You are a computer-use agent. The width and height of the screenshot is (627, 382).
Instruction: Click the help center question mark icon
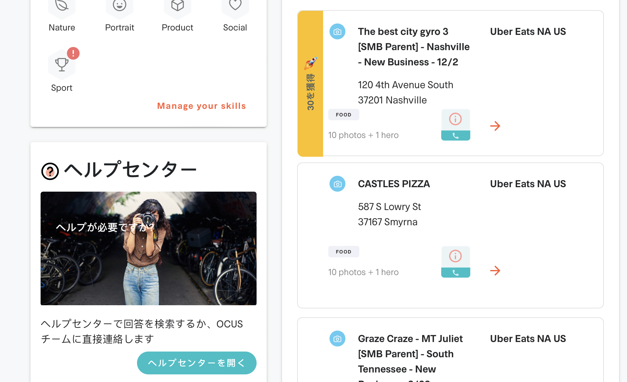pyautogui.click(x=50, y=171)
